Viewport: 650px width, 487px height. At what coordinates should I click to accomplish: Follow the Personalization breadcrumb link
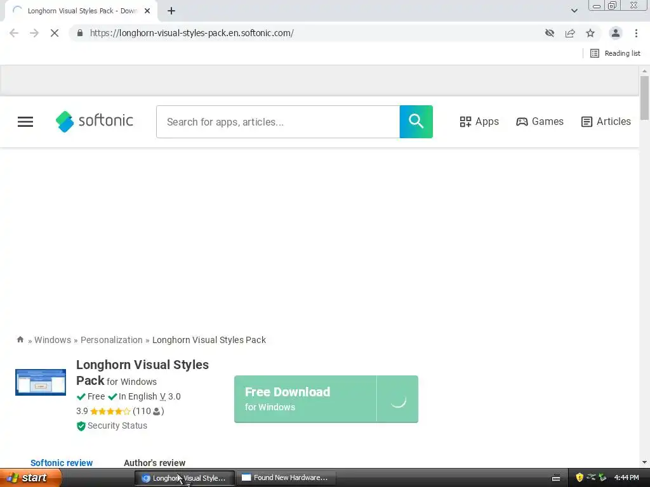(x=112, y=340)
